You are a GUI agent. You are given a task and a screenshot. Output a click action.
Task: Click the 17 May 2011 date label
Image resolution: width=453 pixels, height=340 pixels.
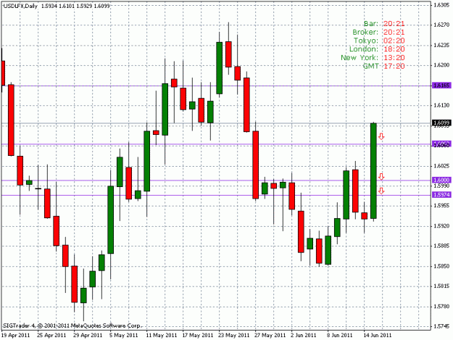pos(198,335)
